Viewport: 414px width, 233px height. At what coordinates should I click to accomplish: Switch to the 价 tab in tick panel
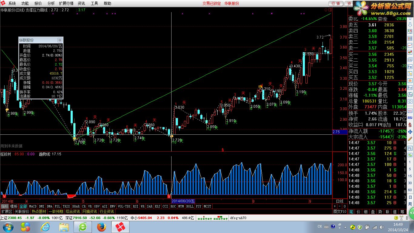coord(359,211)
